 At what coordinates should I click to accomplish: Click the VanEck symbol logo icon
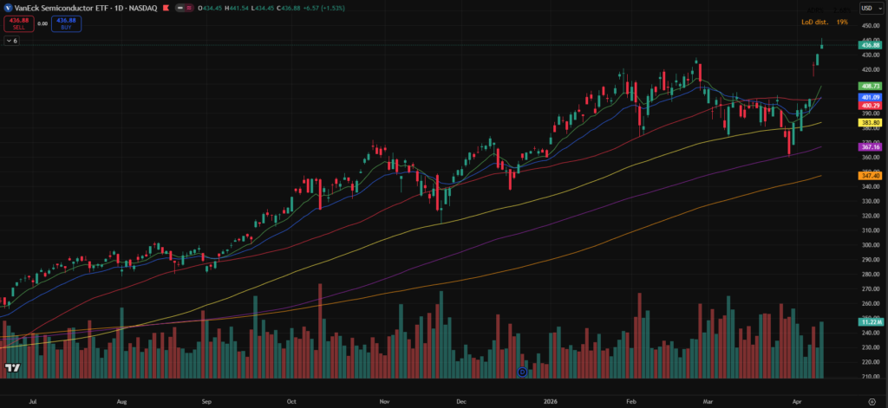click(x=8, y=8)
